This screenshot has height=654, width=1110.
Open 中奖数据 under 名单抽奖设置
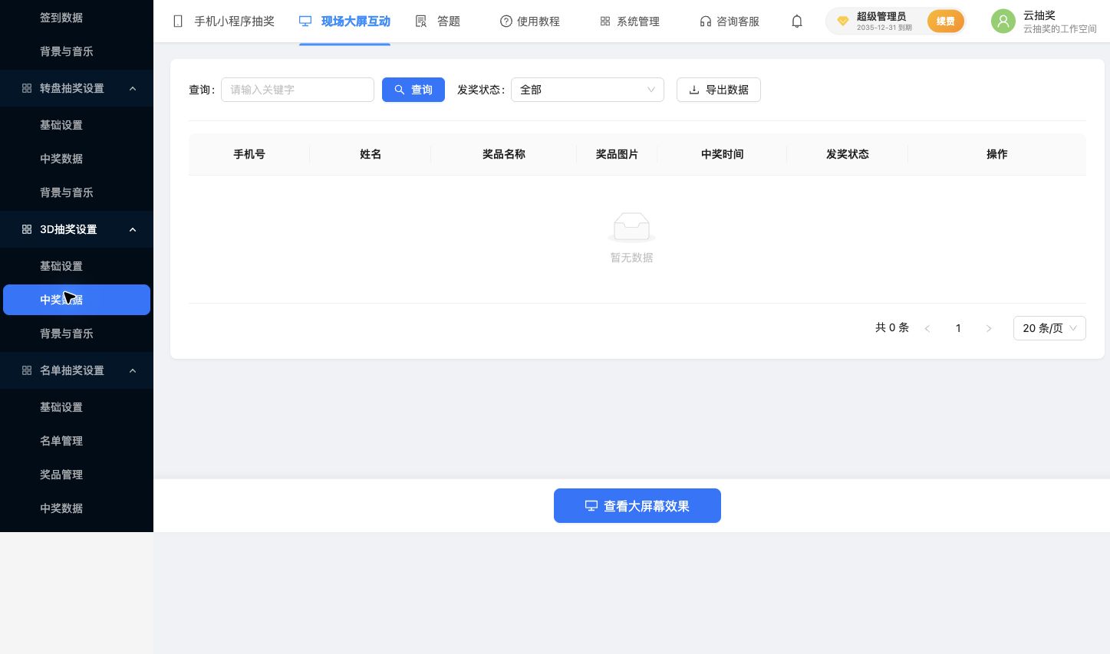point(61,508)
